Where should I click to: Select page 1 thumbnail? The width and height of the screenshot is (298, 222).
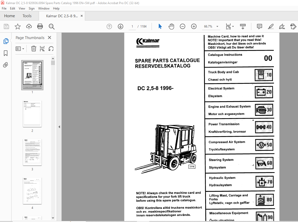pyautogui.click(x=32, y=75)
